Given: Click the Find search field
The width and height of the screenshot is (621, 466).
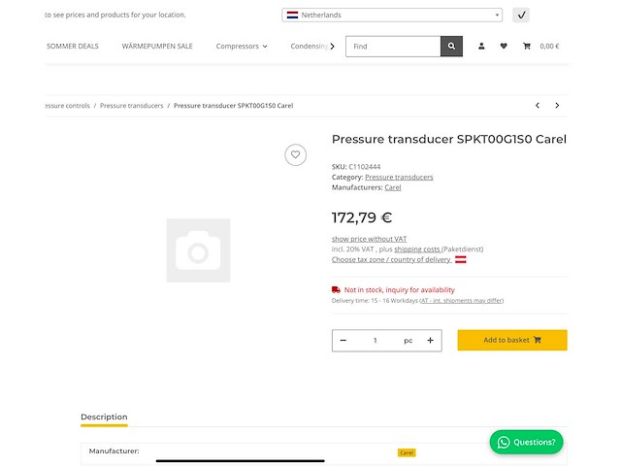Looking at the screenshot, I should click(x=393, y=47).
